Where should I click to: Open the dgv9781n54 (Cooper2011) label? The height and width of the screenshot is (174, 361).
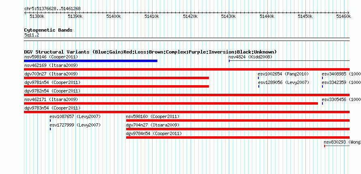point(52,82)
